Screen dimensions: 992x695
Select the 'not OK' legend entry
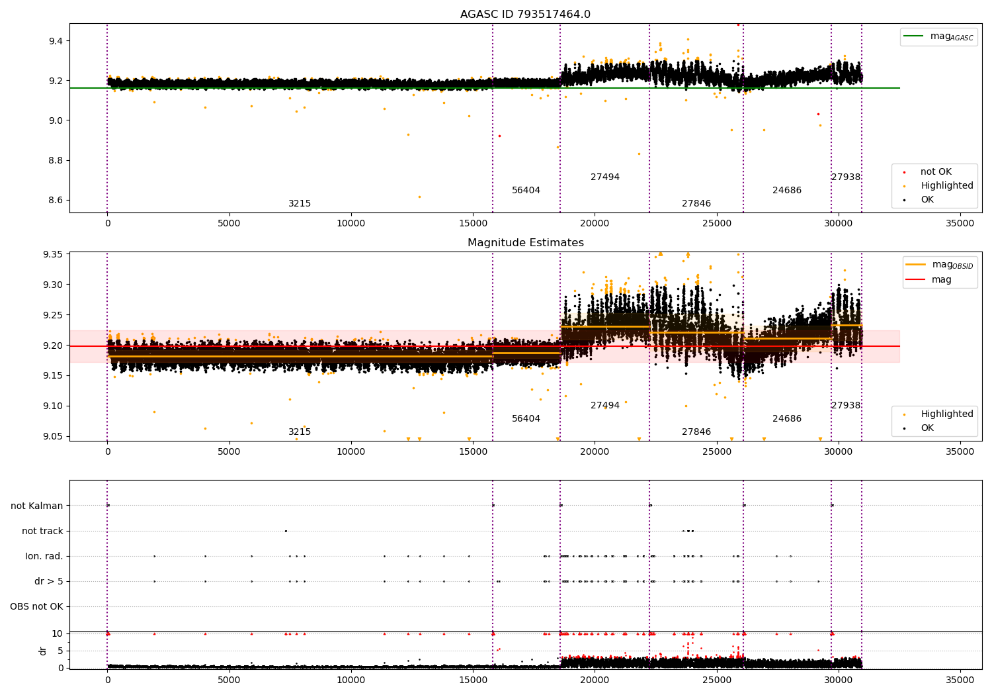coord(936,172)
